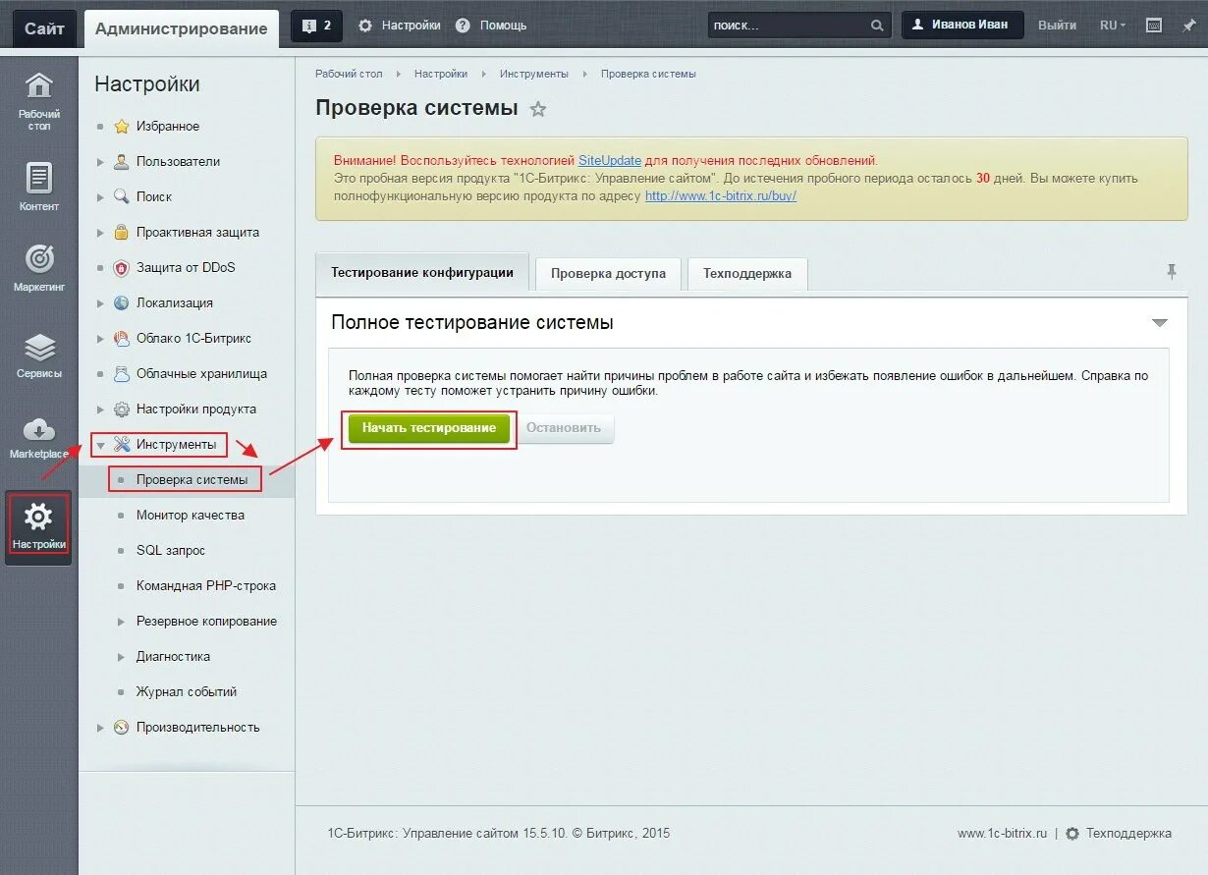1208x875 pixels.
Task: Open the Рабочий стол sidebar section
Action: tap(39, 100)
